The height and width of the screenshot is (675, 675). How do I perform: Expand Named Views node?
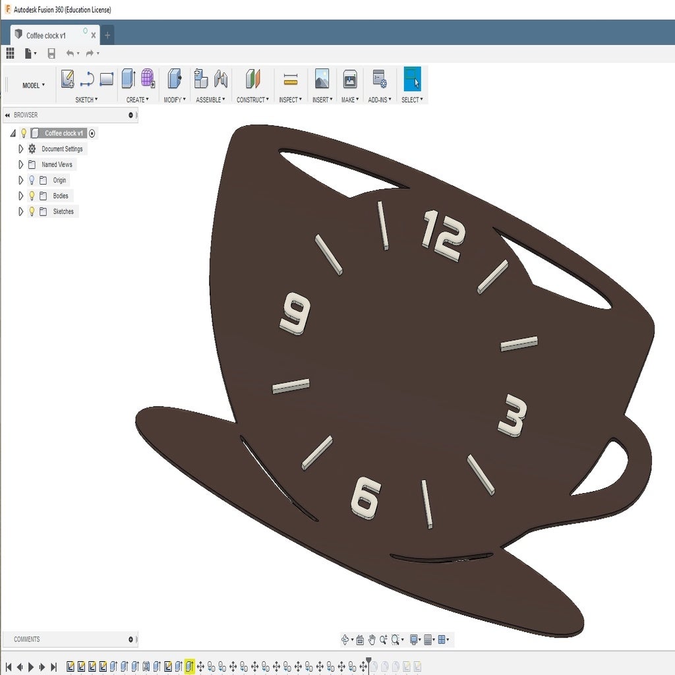point(20,164)
